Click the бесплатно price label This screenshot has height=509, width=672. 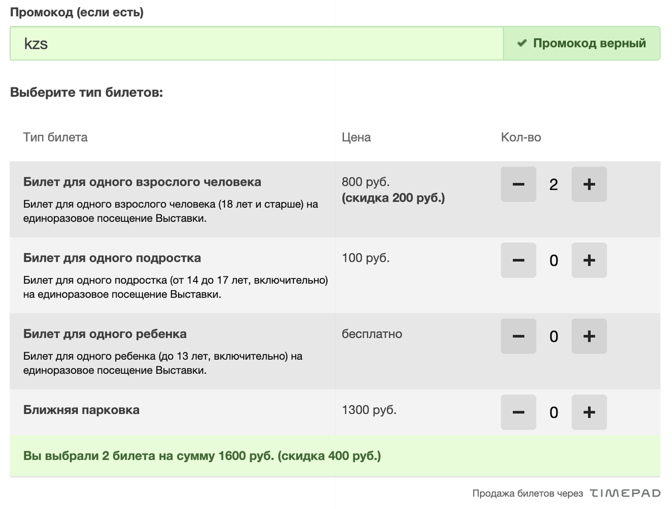372,334
